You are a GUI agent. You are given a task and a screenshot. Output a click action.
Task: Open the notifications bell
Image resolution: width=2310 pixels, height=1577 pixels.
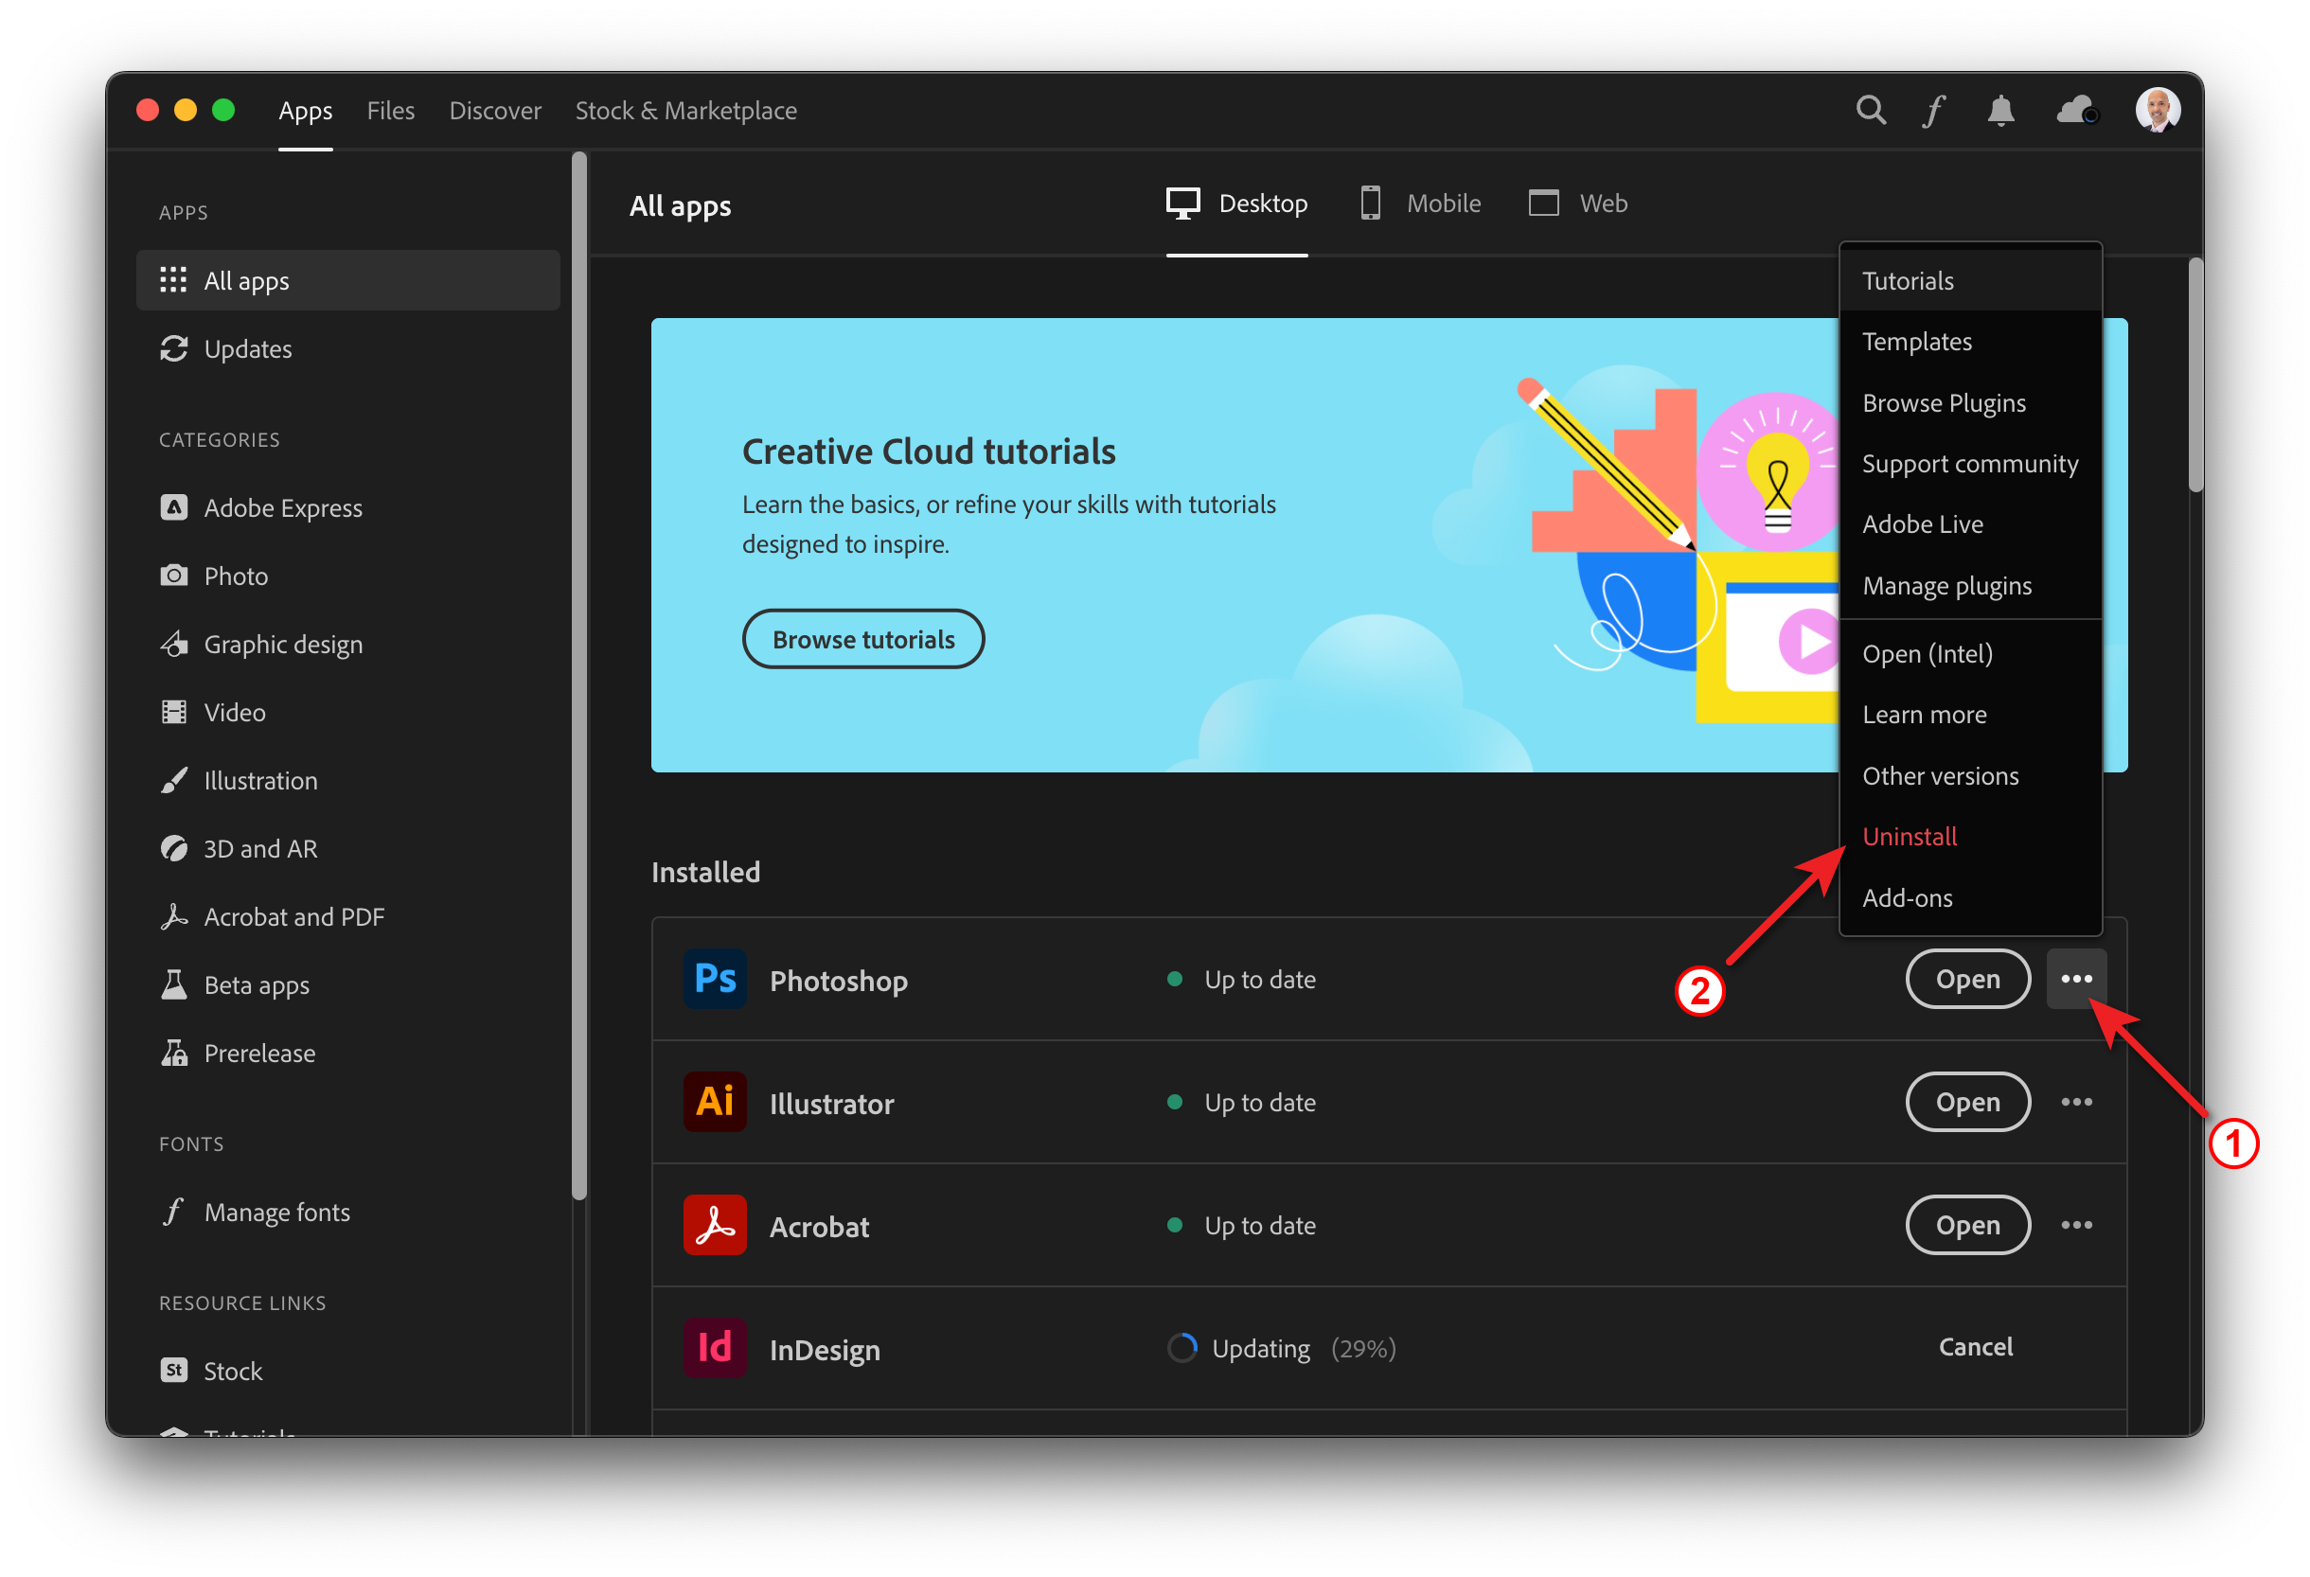1999,109
